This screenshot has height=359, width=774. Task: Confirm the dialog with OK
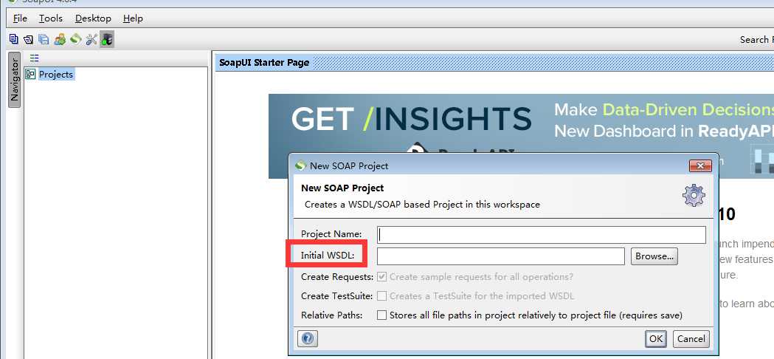point(656,339)
